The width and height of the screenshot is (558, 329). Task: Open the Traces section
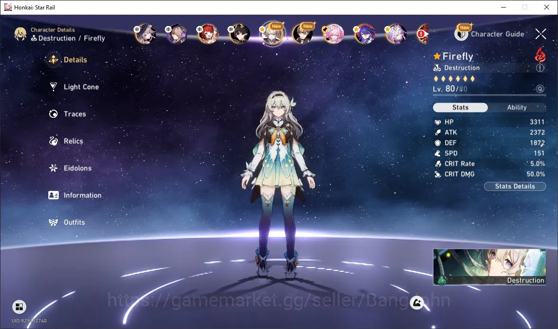(x=68, y=114)
